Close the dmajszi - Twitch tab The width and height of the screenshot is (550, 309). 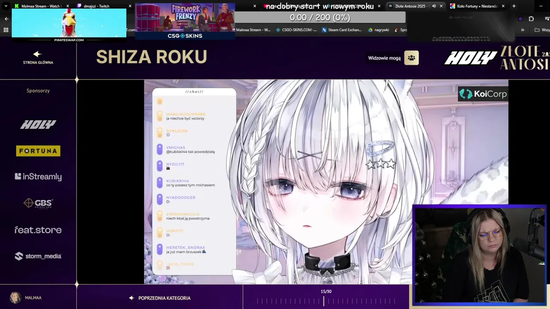click(130, 6)
